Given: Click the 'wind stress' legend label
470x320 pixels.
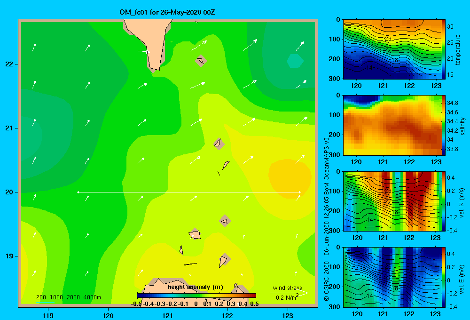Looking at the screenshot, I should (x=287, y=288).
